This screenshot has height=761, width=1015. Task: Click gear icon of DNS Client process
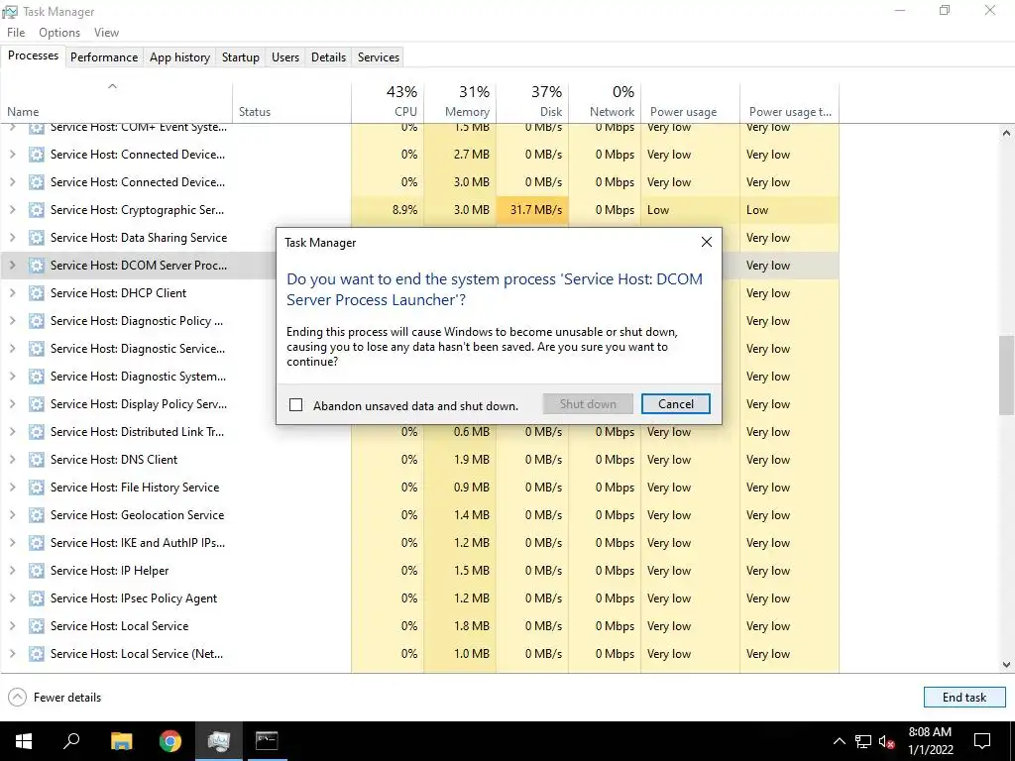click(x=37, y=460)
